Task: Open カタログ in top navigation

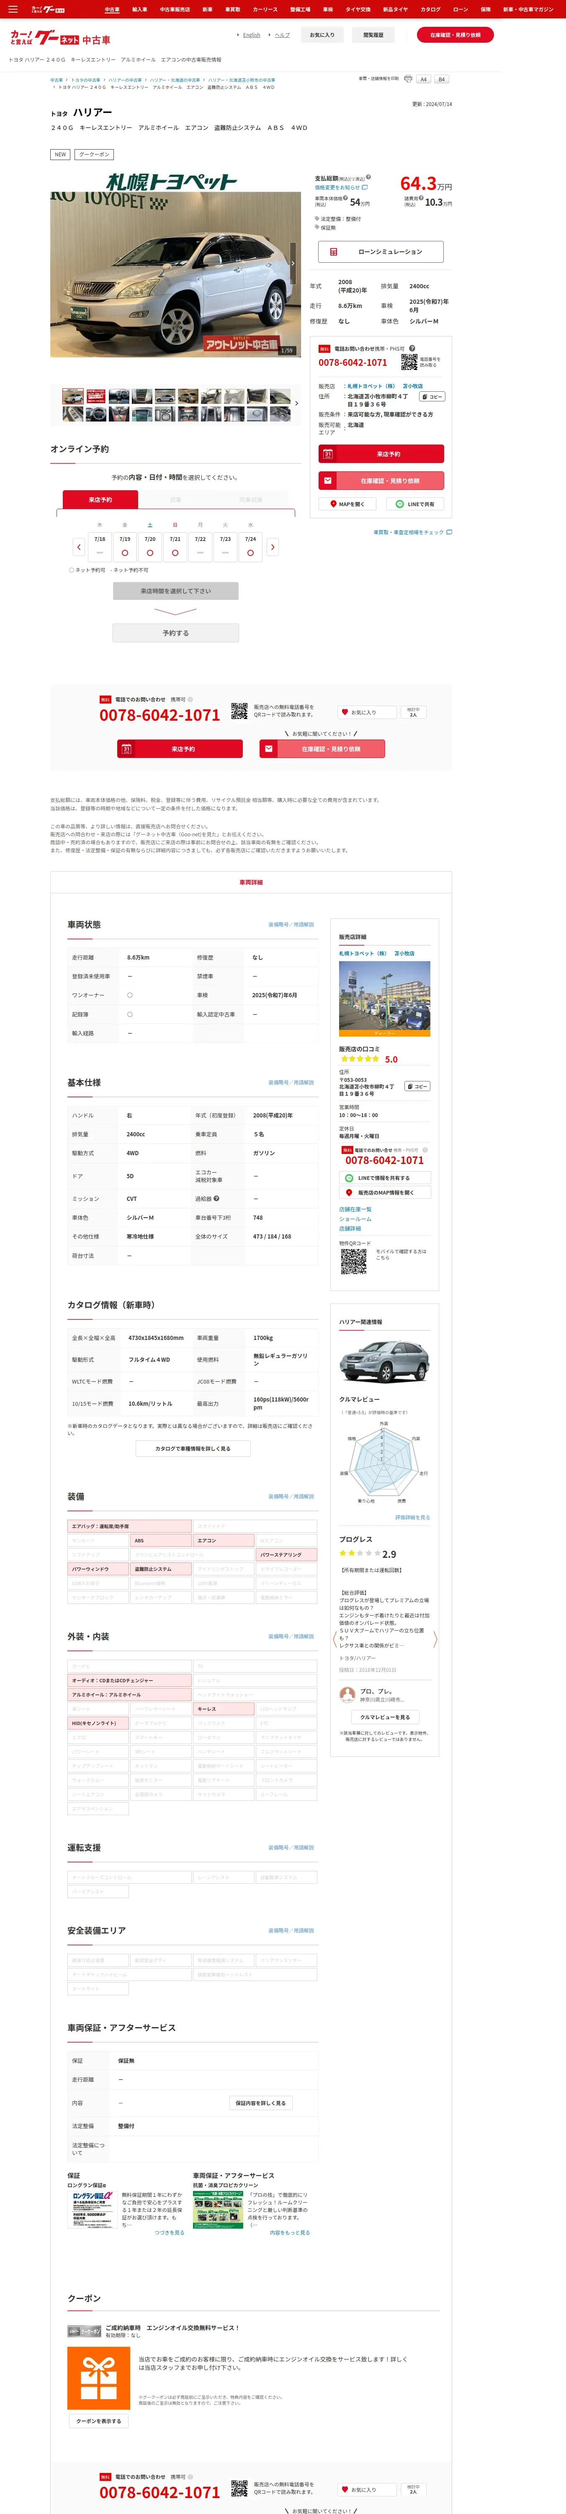Action: point(430,9)
